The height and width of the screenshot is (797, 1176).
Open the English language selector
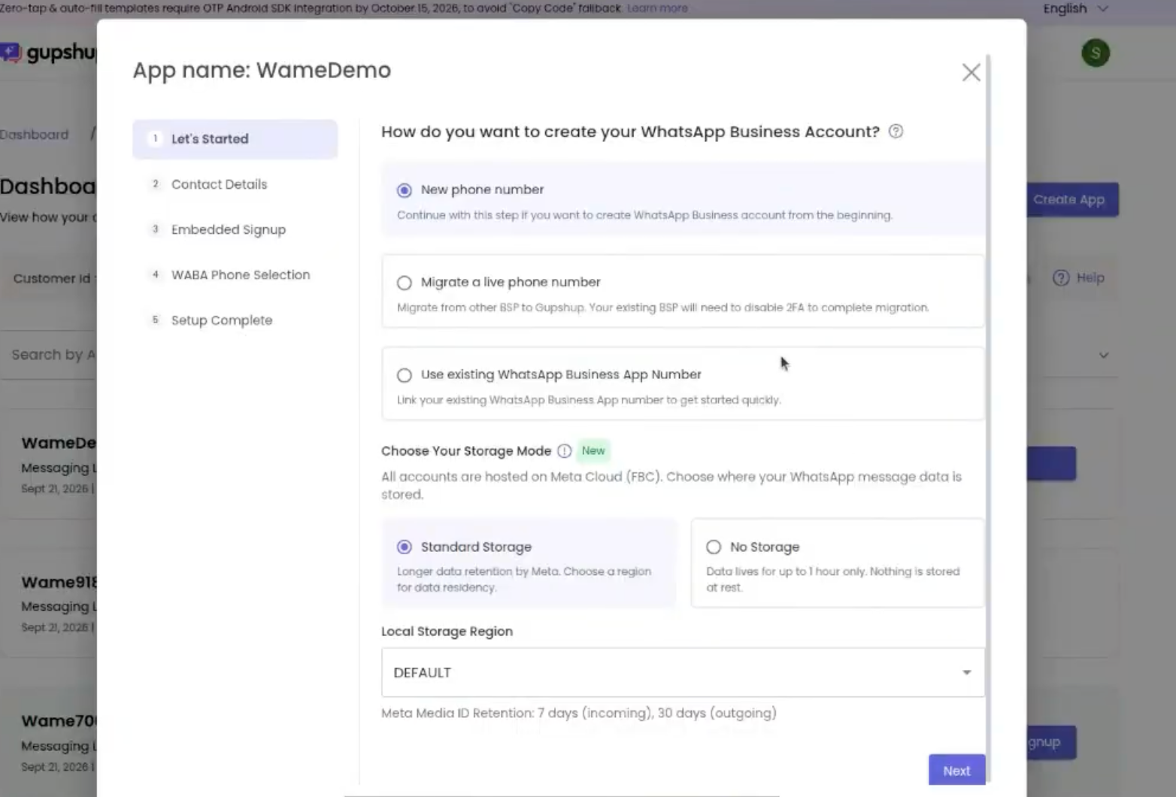(1075, 8)
